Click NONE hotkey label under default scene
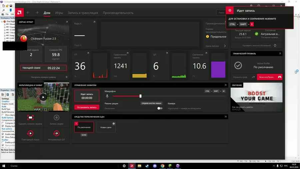The width and height of the screenshot is (300, 169). click(x=84, y=135)
